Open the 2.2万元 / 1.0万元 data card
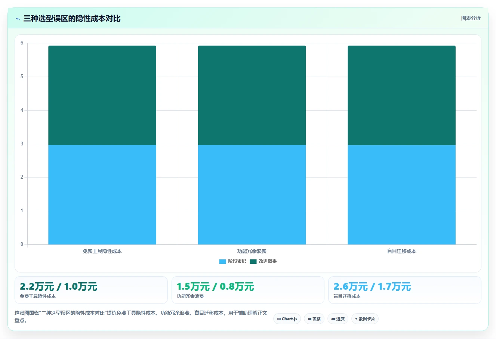 click(x=91, y=290)
